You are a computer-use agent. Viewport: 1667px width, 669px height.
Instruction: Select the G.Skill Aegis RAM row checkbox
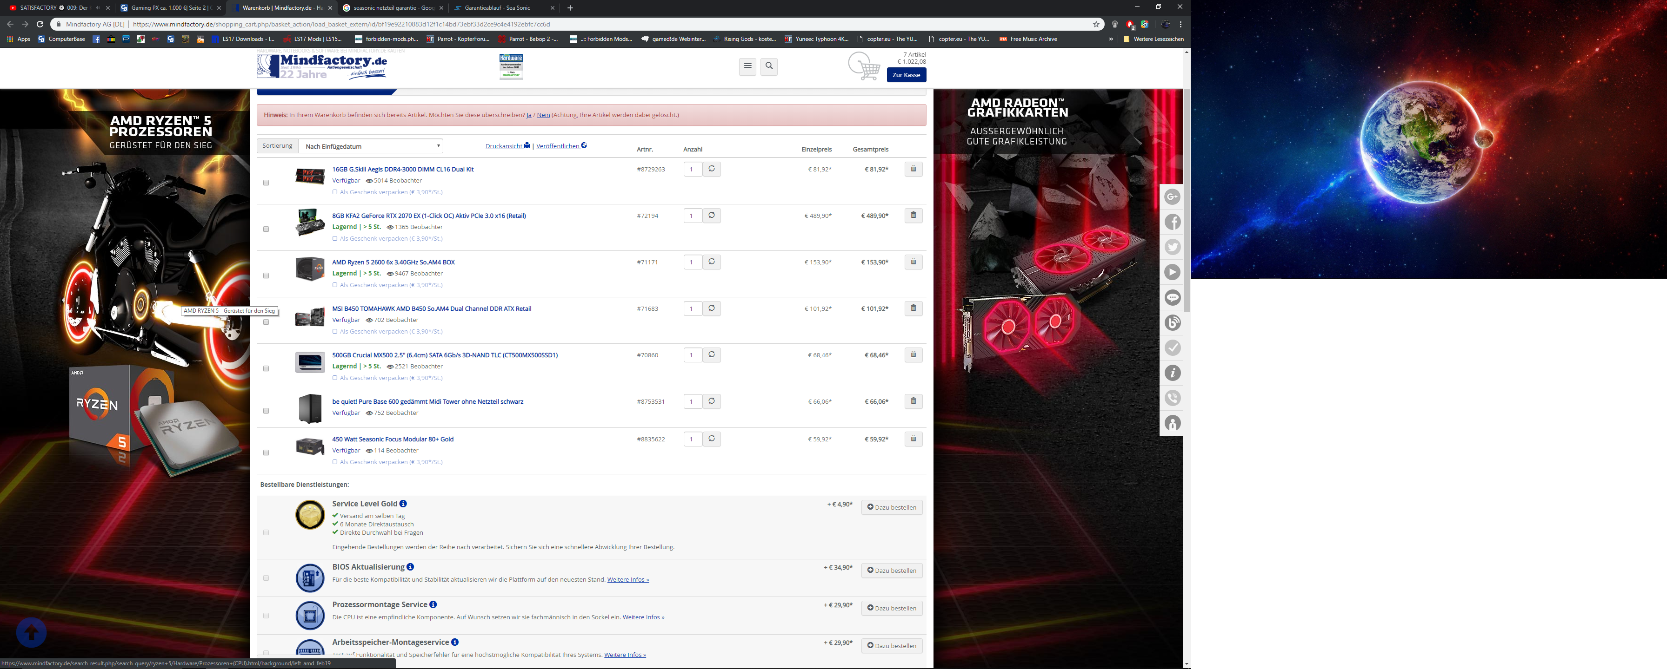[266, 182]
